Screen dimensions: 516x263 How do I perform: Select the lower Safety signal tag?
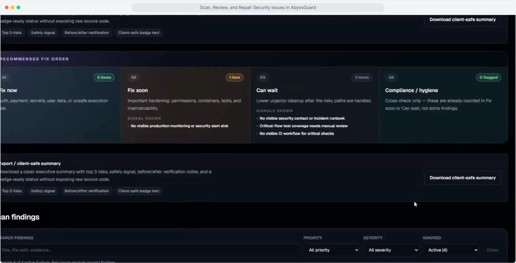click(43, 191)
